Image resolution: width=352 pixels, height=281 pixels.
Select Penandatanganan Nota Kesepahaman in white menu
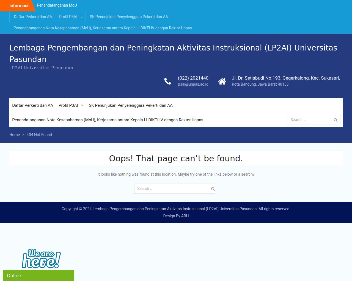pyautogui.click(x=108, y=120)
